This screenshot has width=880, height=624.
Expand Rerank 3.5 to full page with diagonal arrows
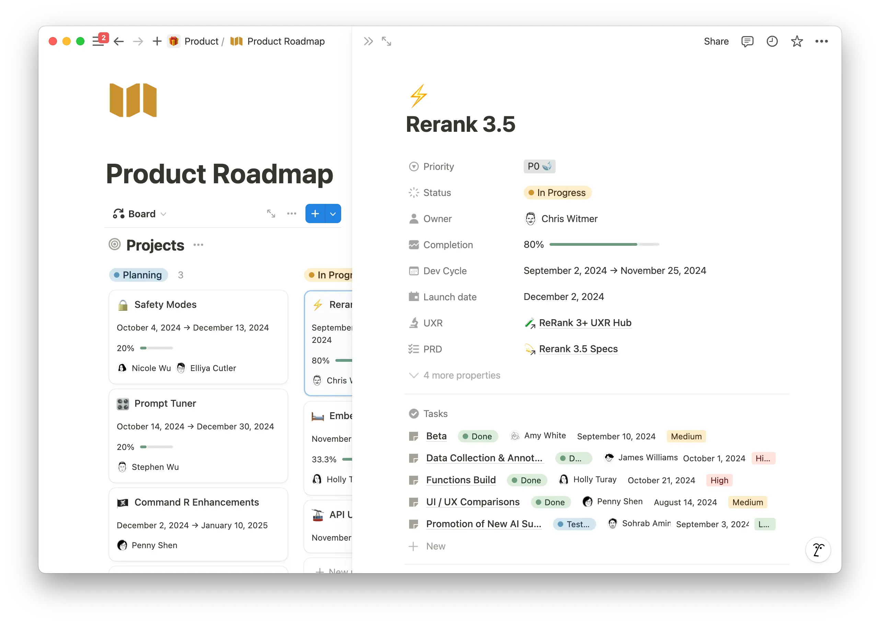pyautogui.click(x=386, y=41)
